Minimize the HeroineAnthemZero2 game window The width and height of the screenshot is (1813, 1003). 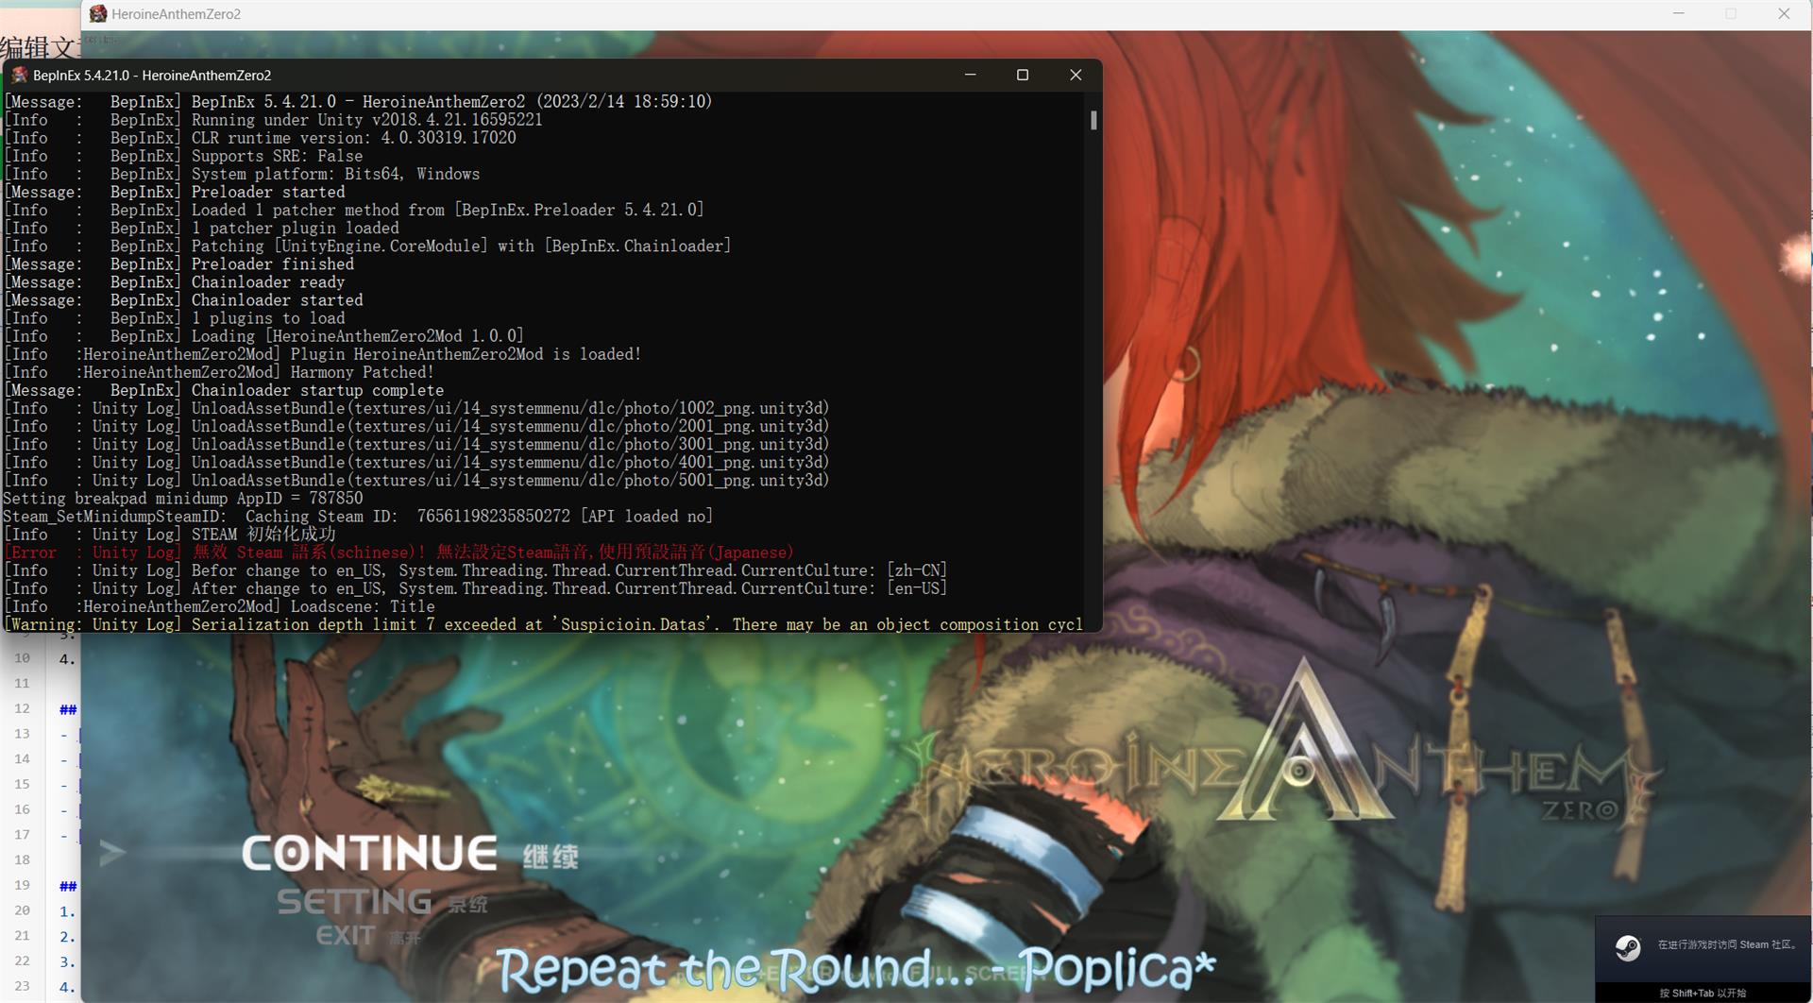coord(1679,14)
